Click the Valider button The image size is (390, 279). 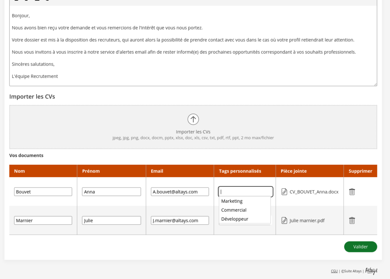pos(360,247)
